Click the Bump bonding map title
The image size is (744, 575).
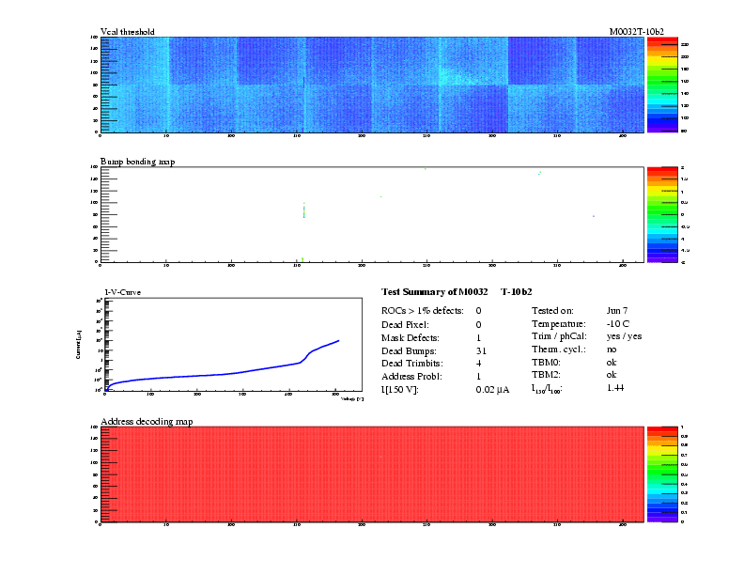(137, 162)
